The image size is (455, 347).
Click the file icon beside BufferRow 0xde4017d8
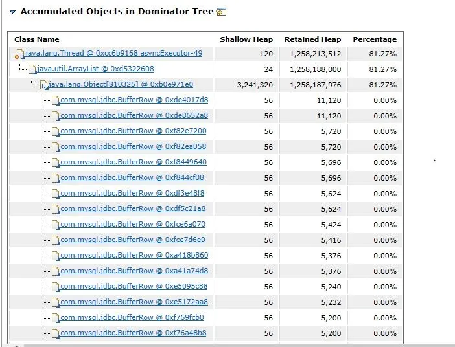pyautogui.click(x=55, y=100)
